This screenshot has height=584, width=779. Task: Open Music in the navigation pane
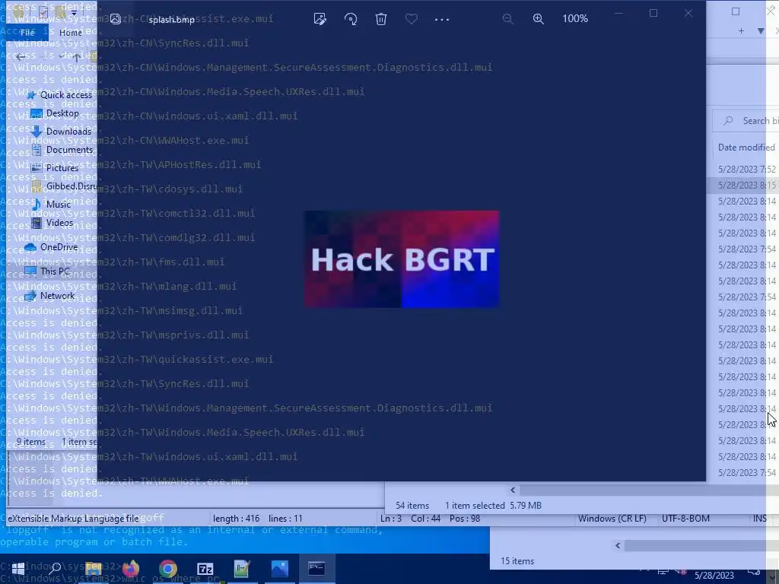pos(51,204)
